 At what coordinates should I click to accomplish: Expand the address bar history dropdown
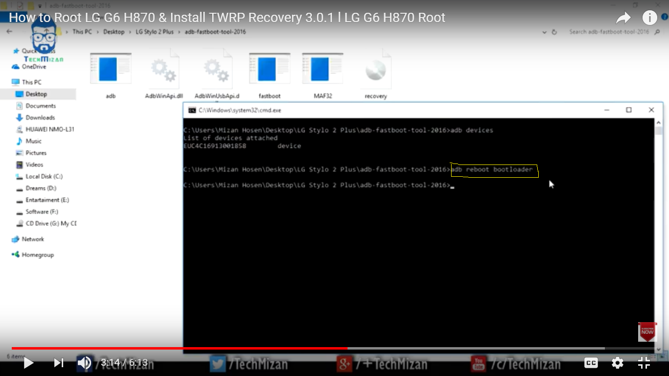pyautogui.click(x=545, y=32)
